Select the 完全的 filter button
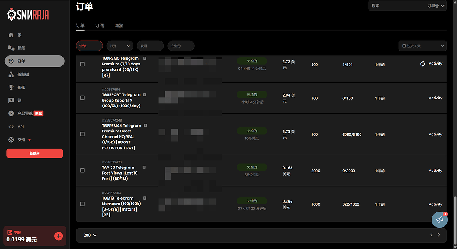The height and width of the screenshot is (249, 457). click(x=181, y=46)
